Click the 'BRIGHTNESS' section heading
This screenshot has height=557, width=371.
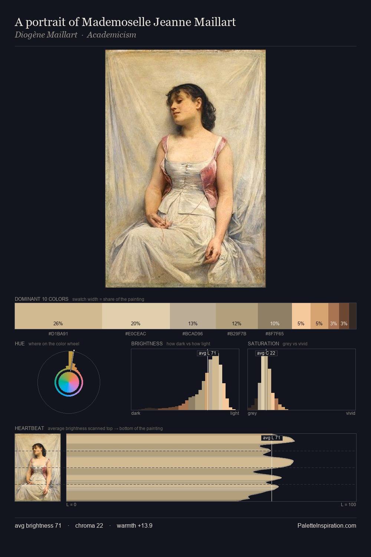pyautogui.click(x=147, y=343)
